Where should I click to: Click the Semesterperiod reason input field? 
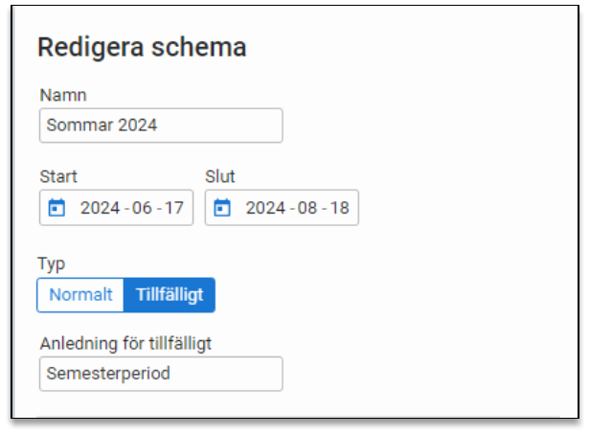click(x=161, y=374)
